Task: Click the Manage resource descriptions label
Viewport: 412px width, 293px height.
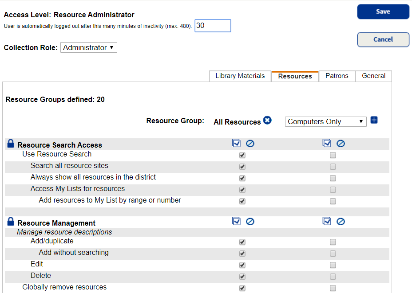Action: 64,232
